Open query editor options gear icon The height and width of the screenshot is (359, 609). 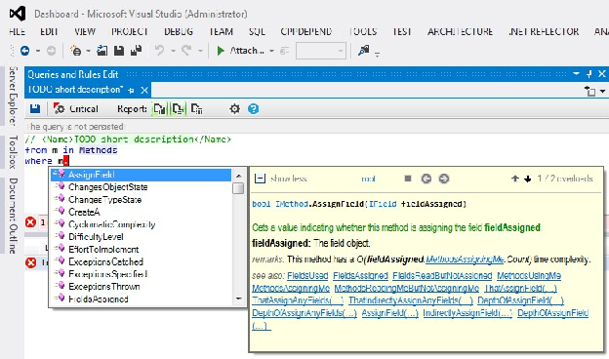point(234,109)
